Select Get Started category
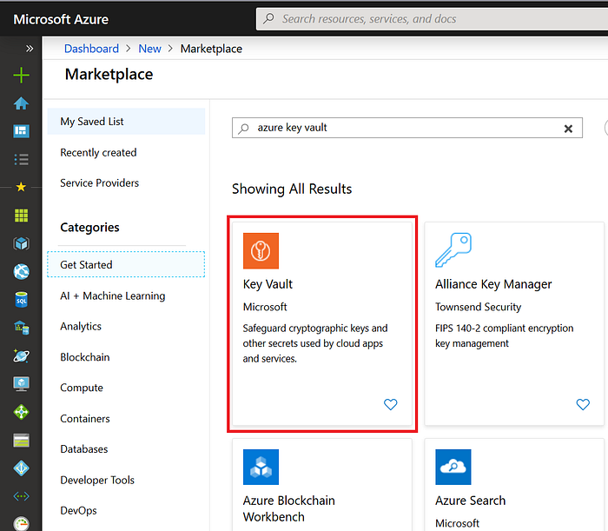The width and height of the screenshot is (608, 531). (x=126, y=264)
